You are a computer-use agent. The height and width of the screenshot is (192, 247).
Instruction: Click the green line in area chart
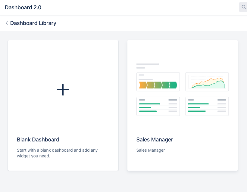[x=208, y=85]
